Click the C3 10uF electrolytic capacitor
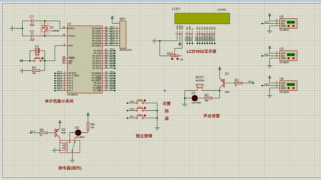Viewport: 321px width, 180px height. click(37, 51)
